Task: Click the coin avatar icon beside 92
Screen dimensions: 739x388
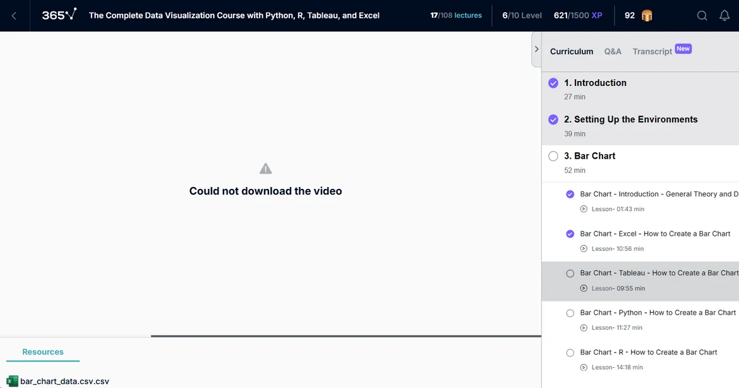Action: click(646, 16)
